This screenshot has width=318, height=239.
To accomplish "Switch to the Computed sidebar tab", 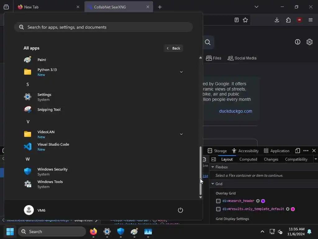I will [x=248, y=159].
